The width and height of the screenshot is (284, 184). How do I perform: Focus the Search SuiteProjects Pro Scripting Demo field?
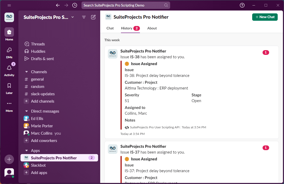[126, 5]
